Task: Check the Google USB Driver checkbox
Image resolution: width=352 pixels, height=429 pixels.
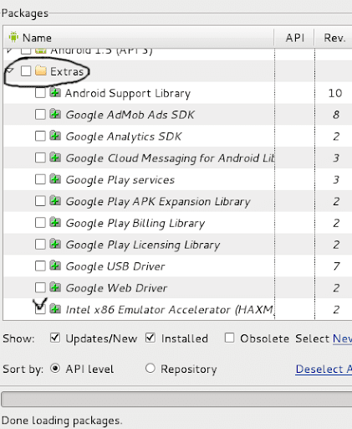Action: (x=40, y=266)
